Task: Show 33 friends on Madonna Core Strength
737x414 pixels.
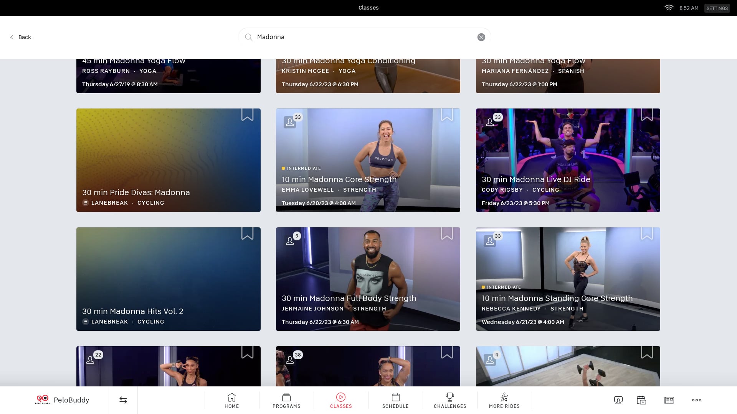Action: (292, 121)
